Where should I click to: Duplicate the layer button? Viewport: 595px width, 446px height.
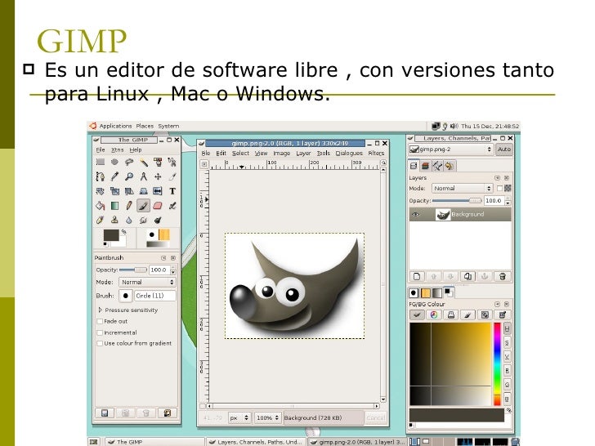467,276
